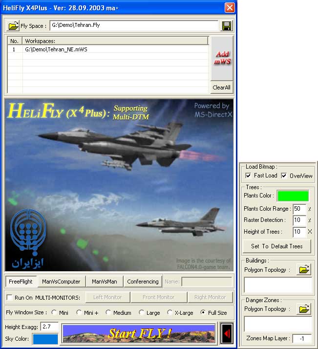Screen dimensions: 318x349
Task: Open the green Plants Color swatch
Action: 293,196
